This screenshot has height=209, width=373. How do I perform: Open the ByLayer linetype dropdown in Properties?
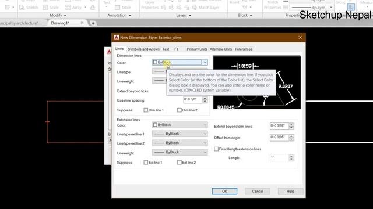click(x=331, y=8)
